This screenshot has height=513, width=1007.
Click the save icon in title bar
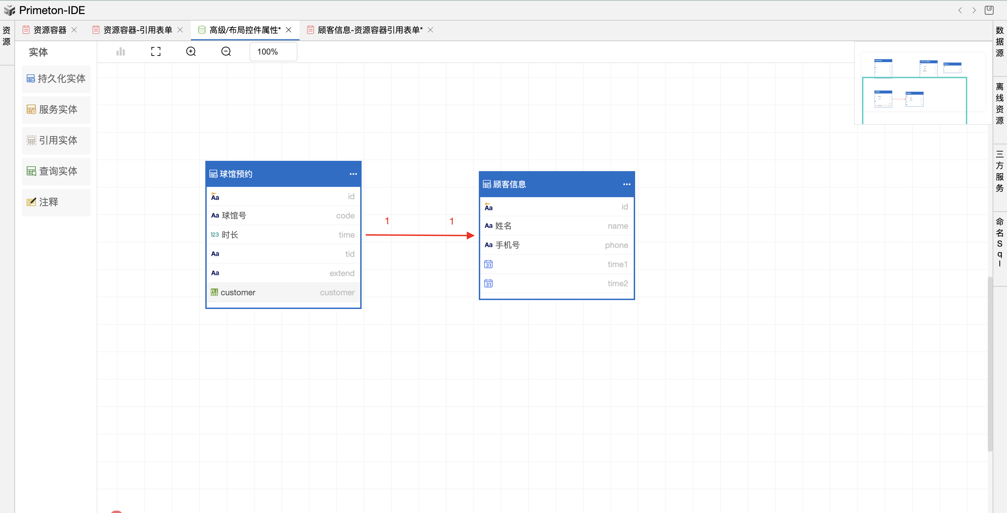tap(988, 10)
